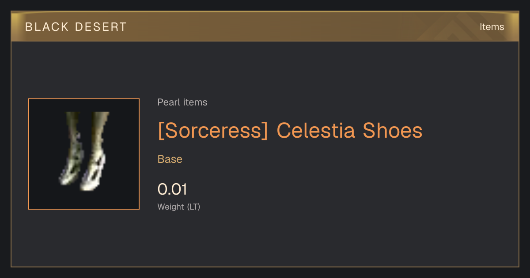
Task: Click the [Sorceress] Celestia Shoes title
Action: (x=290, y=131)
